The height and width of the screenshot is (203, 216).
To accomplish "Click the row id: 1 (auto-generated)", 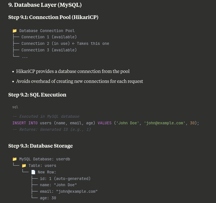I will [65, 179].
